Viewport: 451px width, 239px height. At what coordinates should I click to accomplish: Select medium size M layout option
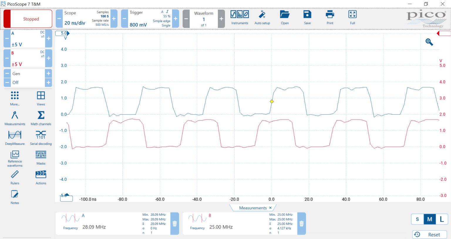click(x=430, y=219)
